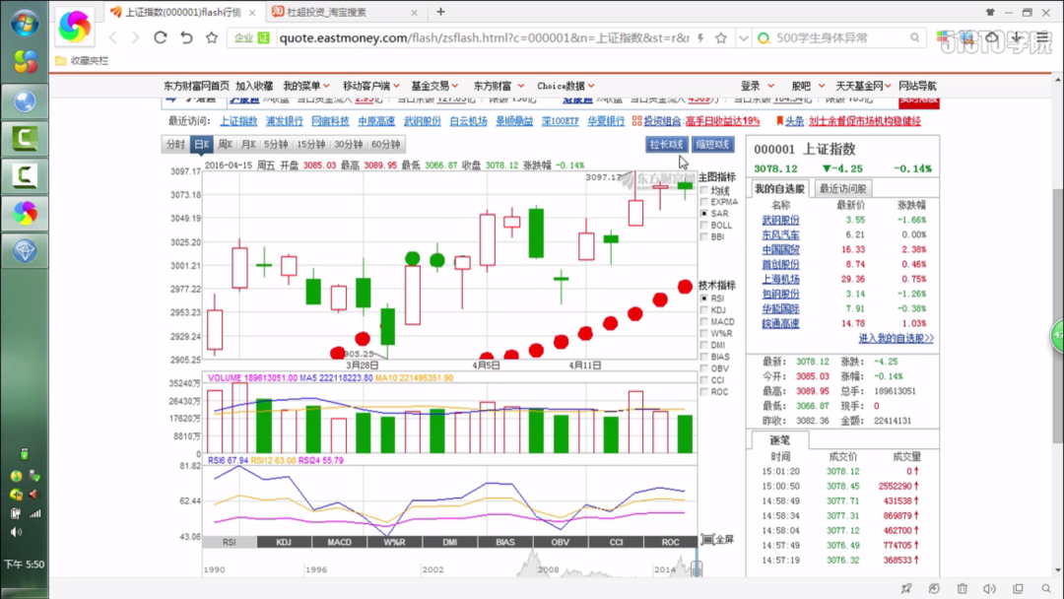Open the white Camtasia recorder taskbar icon

point(25,176)
